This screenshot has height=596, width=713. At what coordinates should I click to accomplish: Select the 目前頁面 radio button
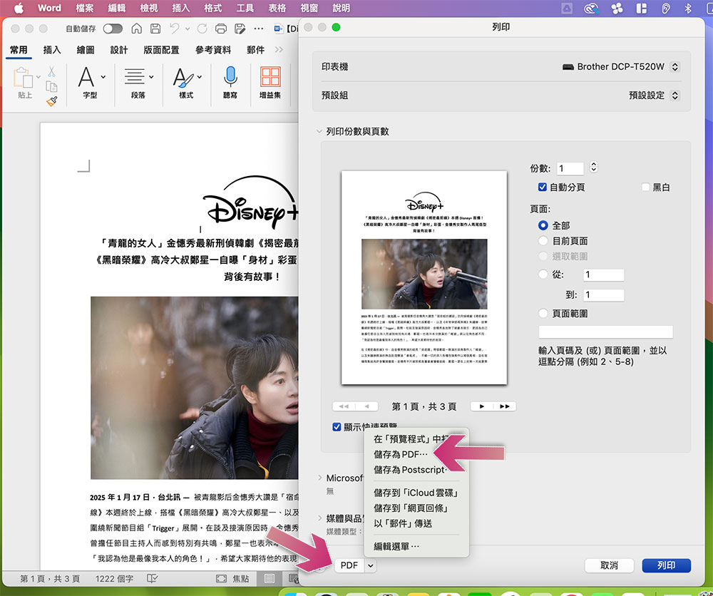pos(543,240)
